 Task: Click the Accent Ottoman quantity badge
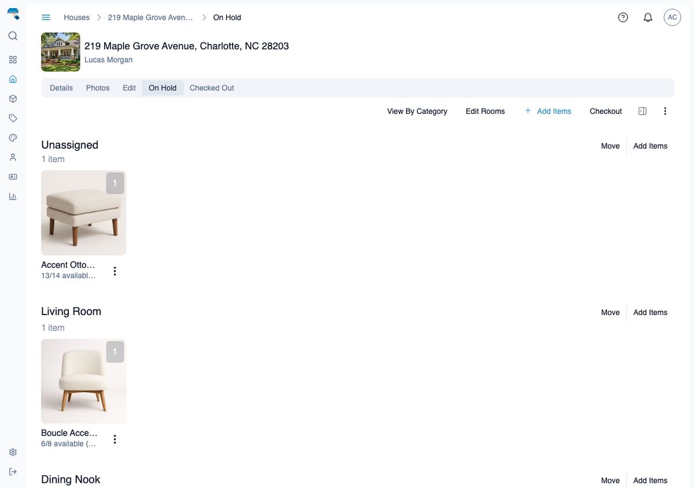[115, 183]
